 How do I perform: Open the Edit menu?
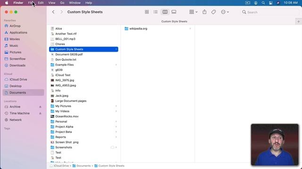point(41,3)
